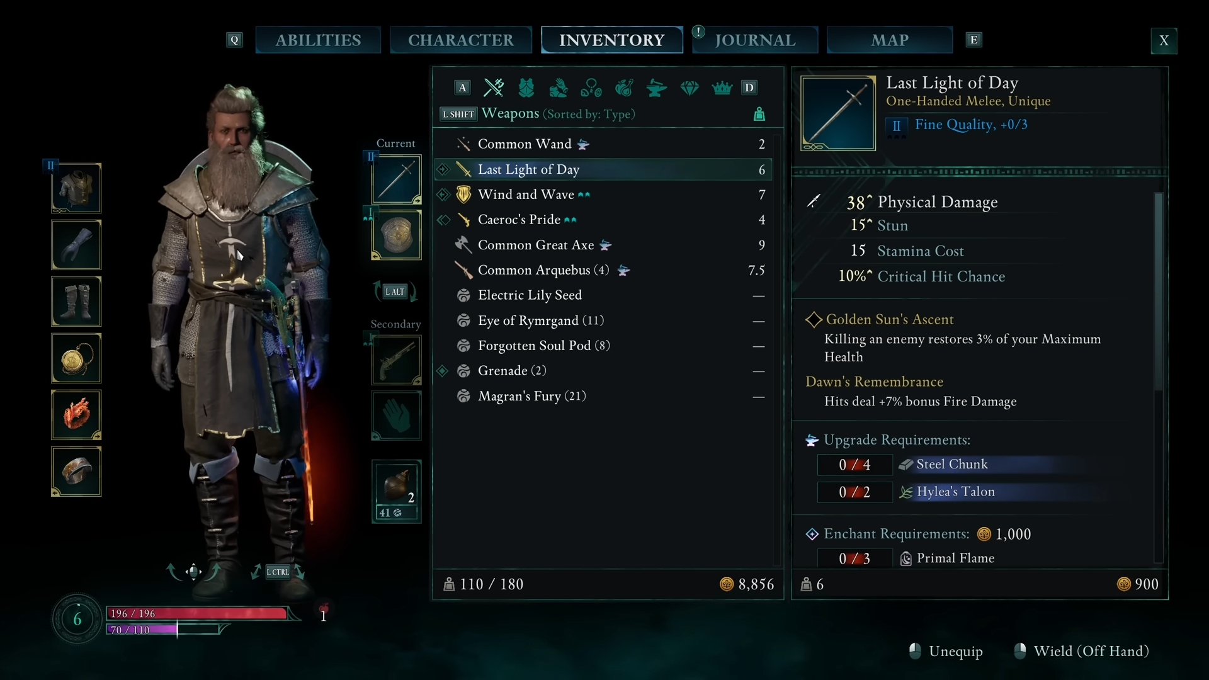Click the equipped boots slot
Screen dimensions: 1209x680
(x=76, y=301)
